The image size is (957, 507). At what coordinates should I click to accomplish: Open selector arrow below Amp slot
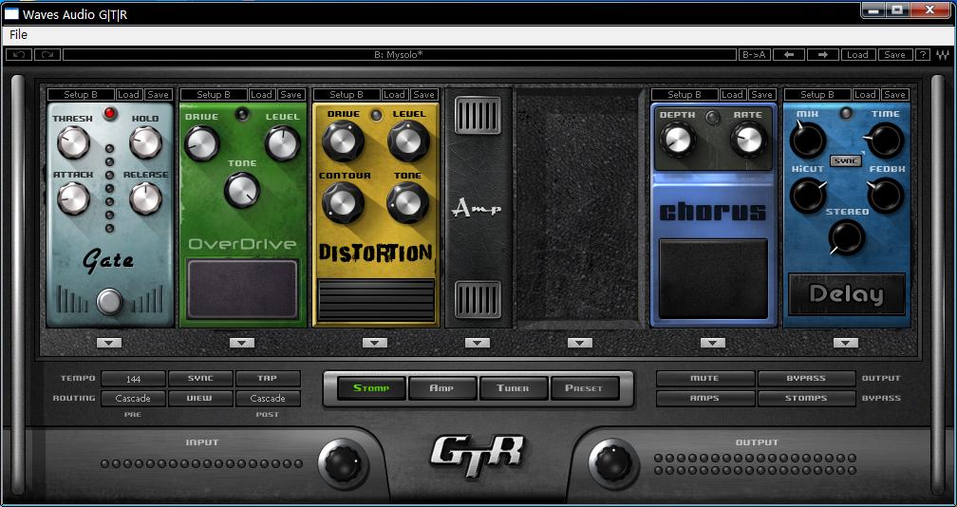(x=478, y=343)
